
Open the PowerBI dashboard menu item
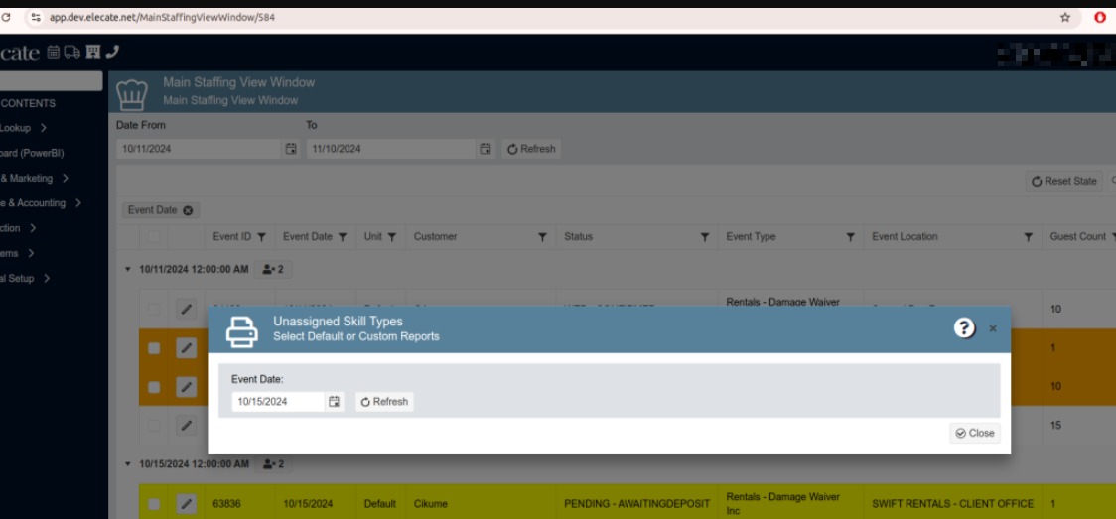click(x=30, y=153)
